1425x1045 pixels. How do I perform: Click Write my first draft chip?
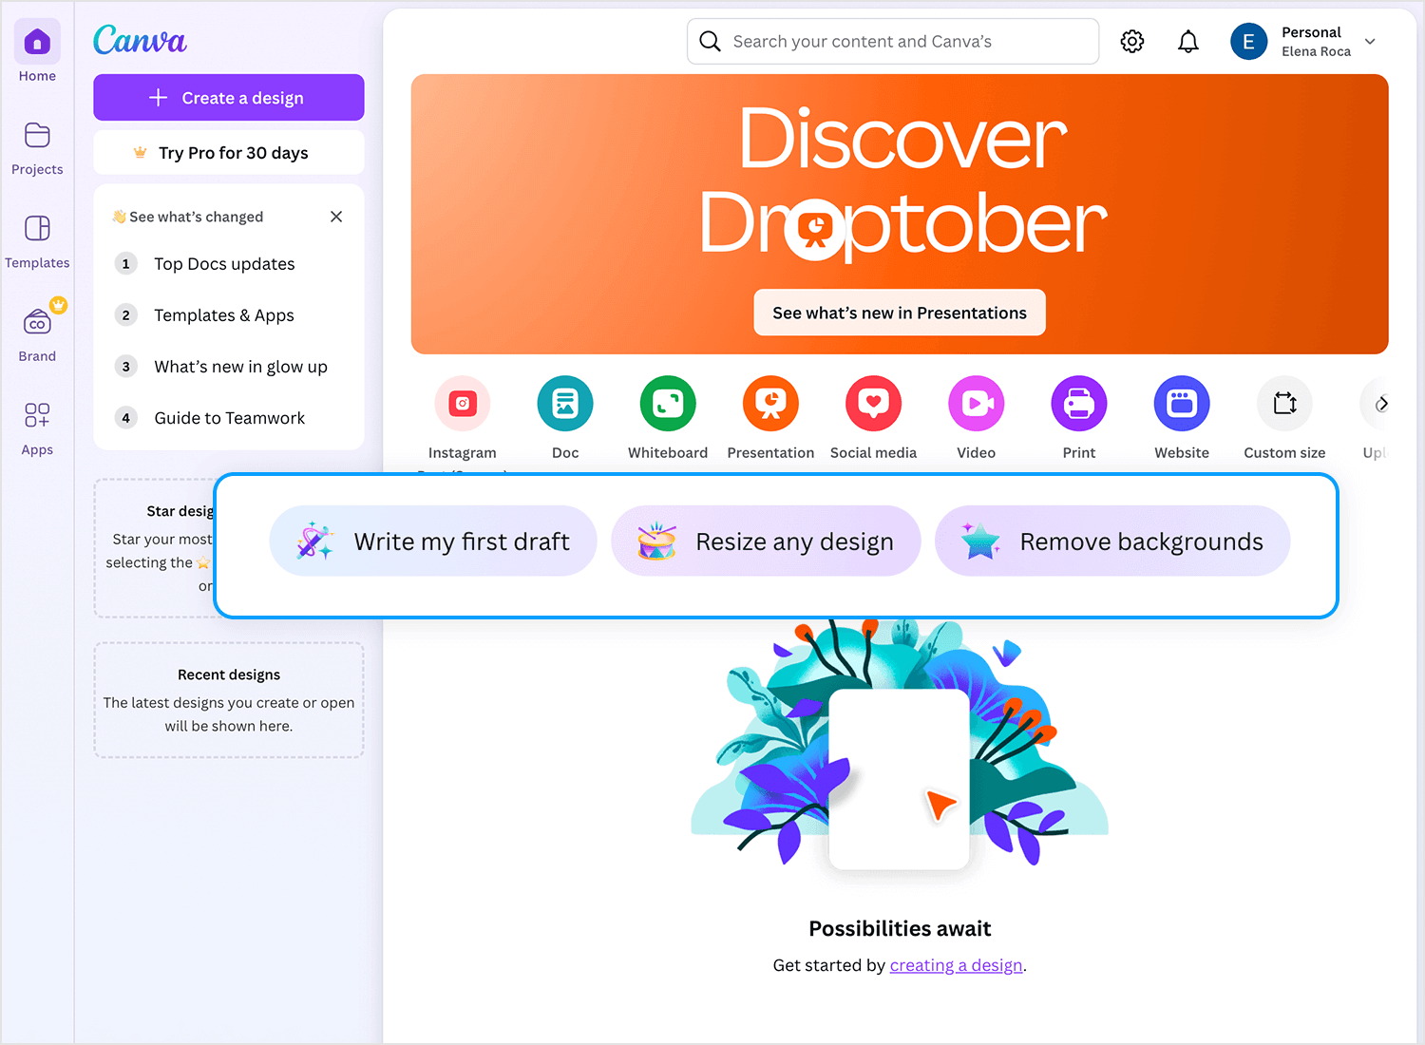click(x=433, y=541)
